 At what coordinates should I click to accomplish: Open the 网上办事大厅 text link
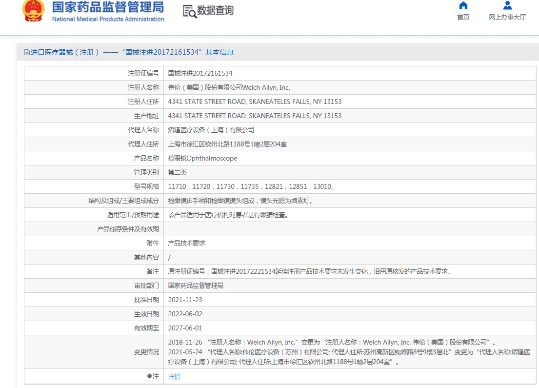507,17
